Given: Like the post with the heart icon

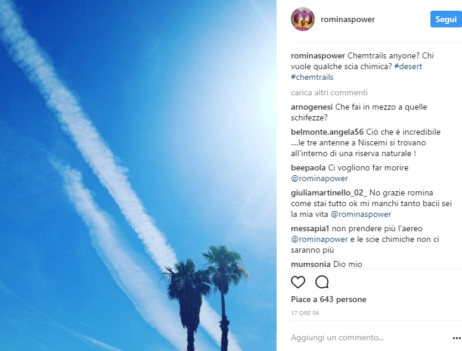Looking at the screenshot, I should point(298,282).
